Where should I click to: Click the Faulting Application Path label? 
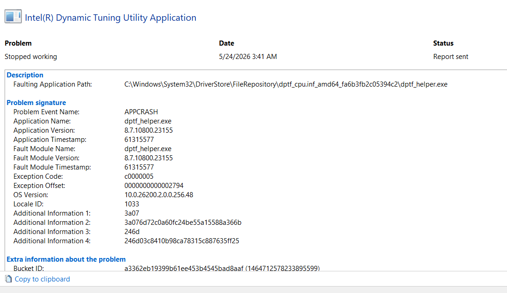(53, 84)
